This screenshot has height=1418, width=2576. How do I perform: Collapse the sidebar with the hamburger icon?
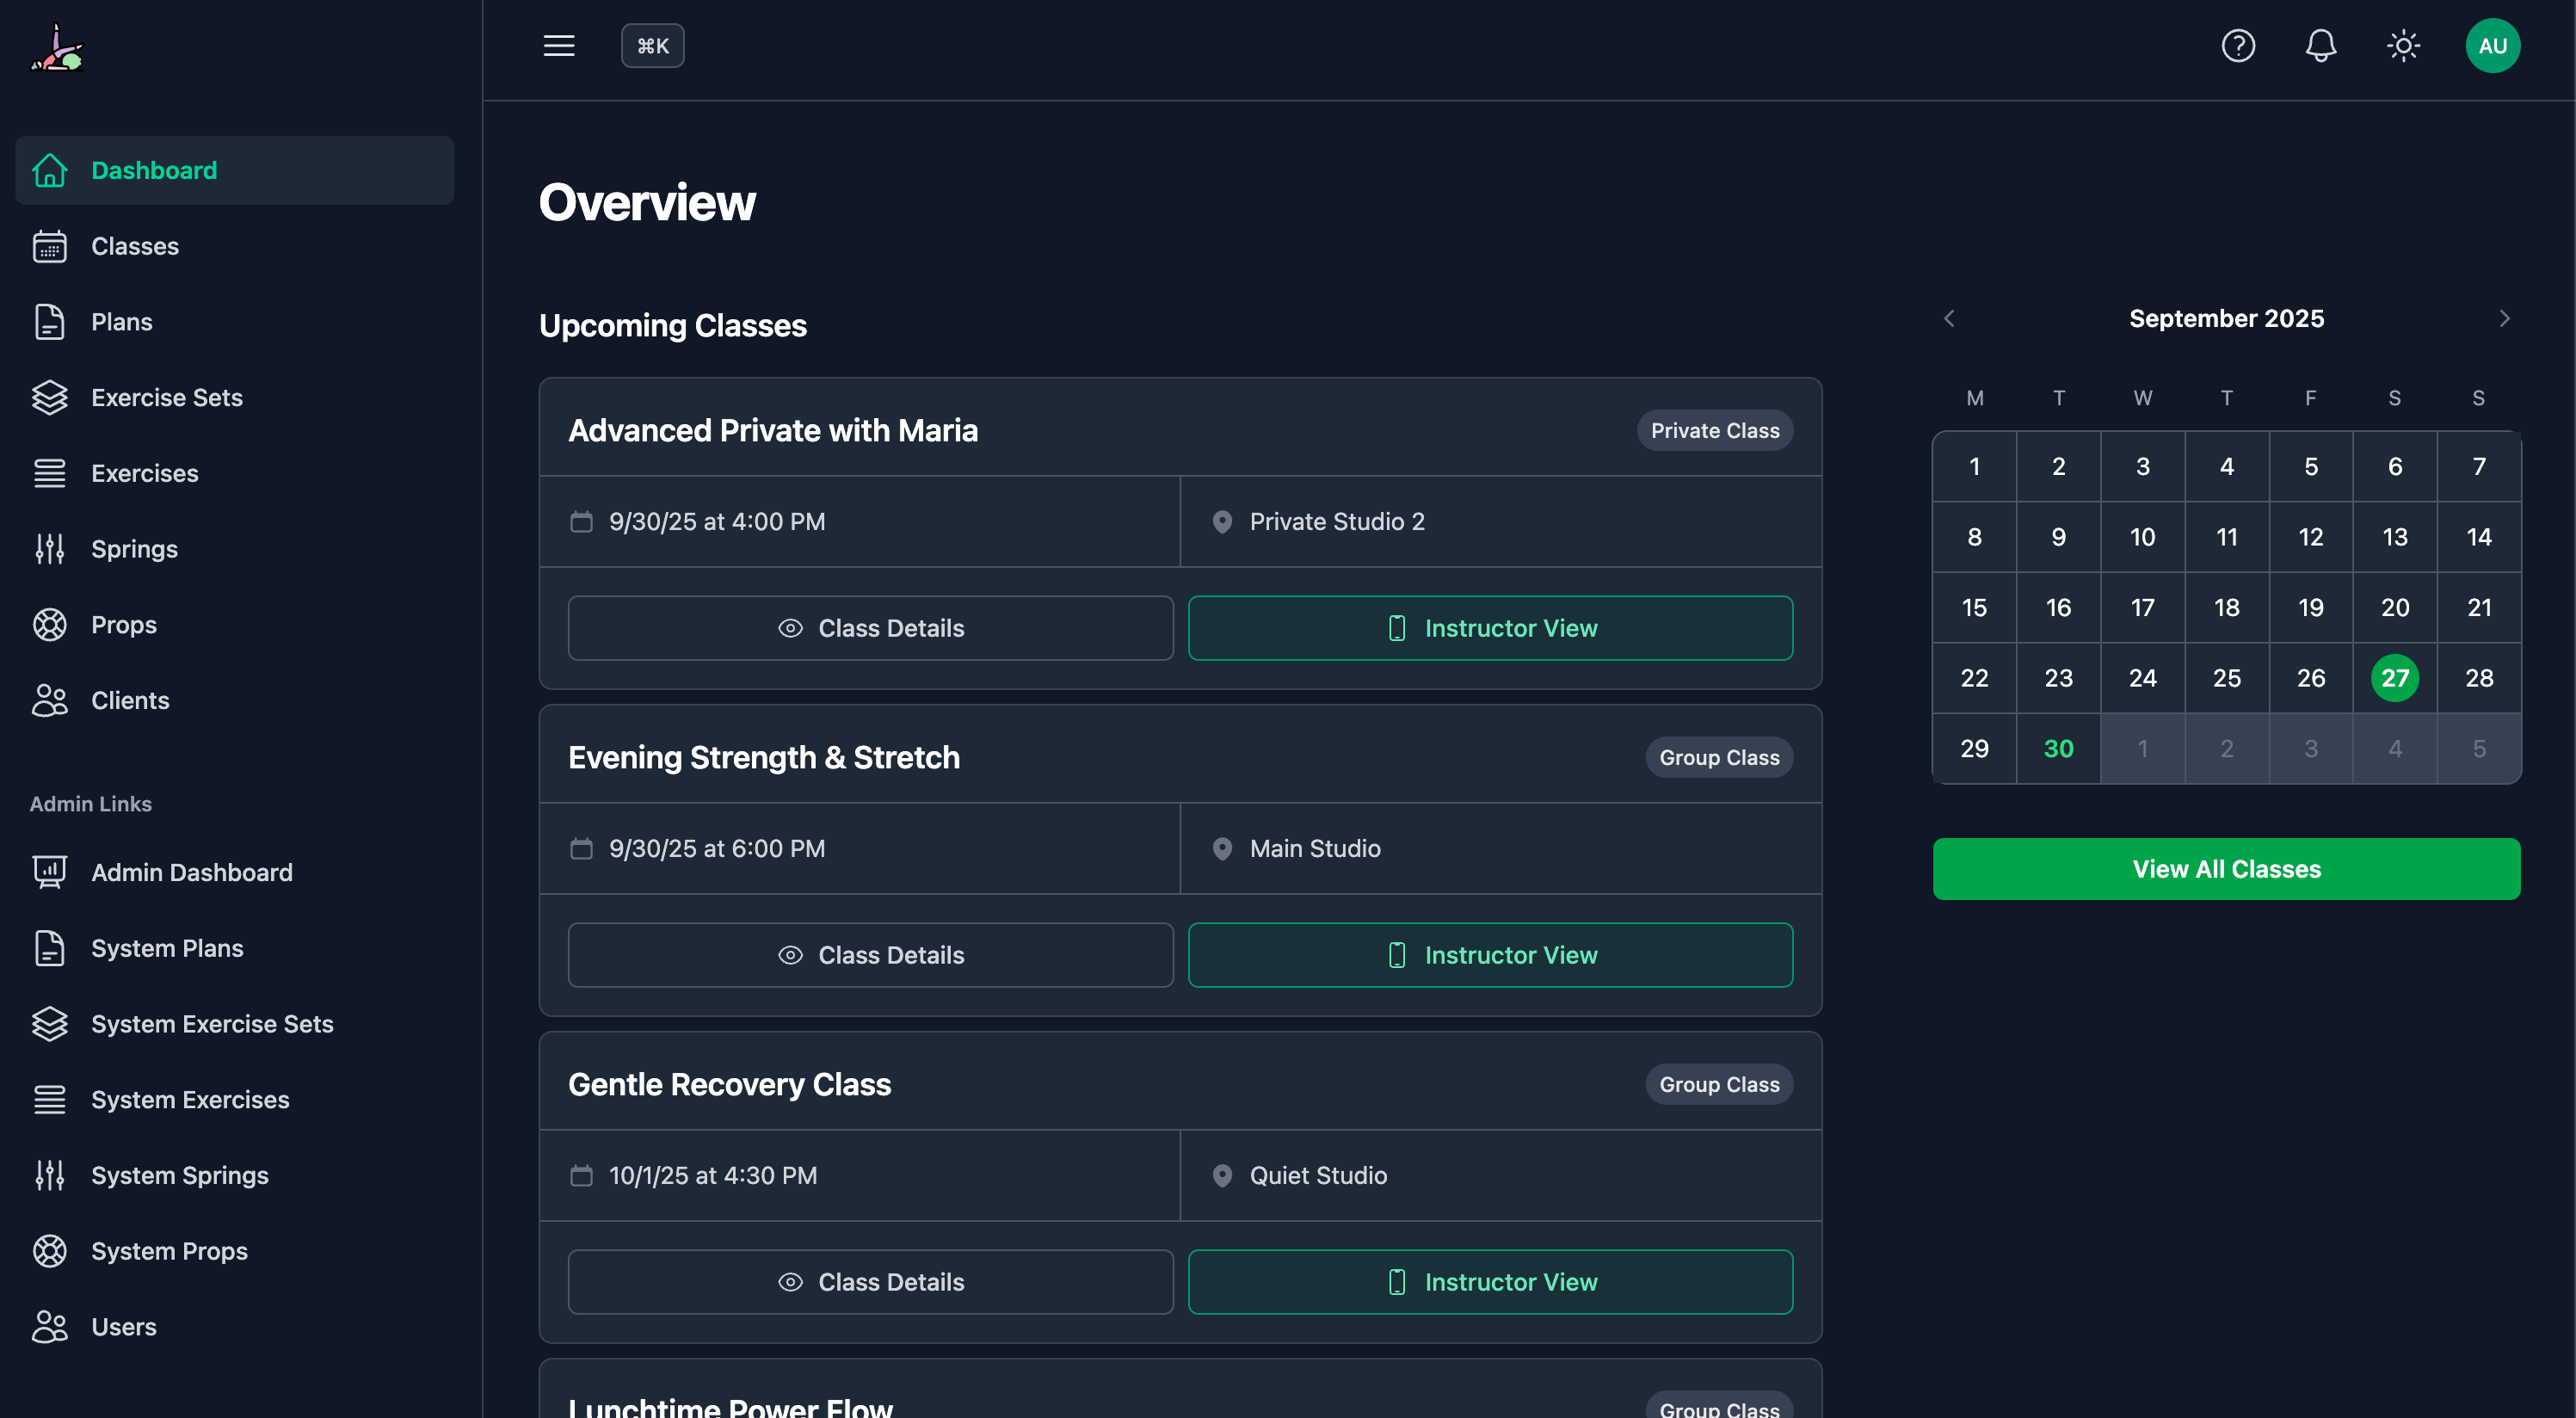point(558,45)
